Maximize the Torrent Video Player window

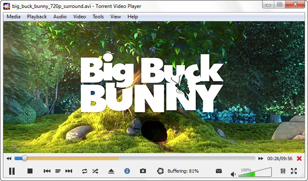[x=280, y=5]
